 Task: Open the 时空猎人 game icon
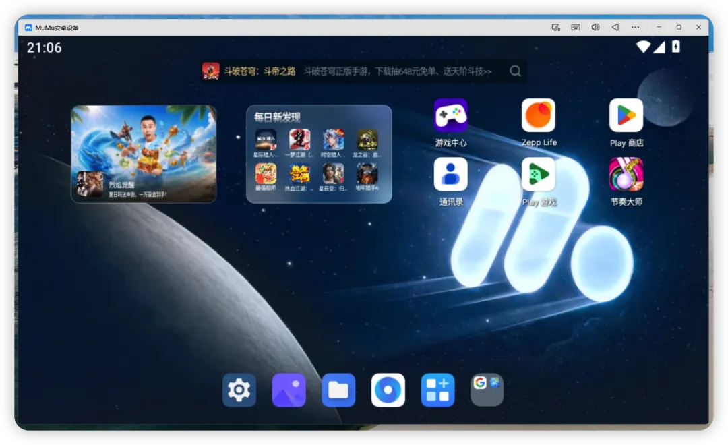click(334, 140)
